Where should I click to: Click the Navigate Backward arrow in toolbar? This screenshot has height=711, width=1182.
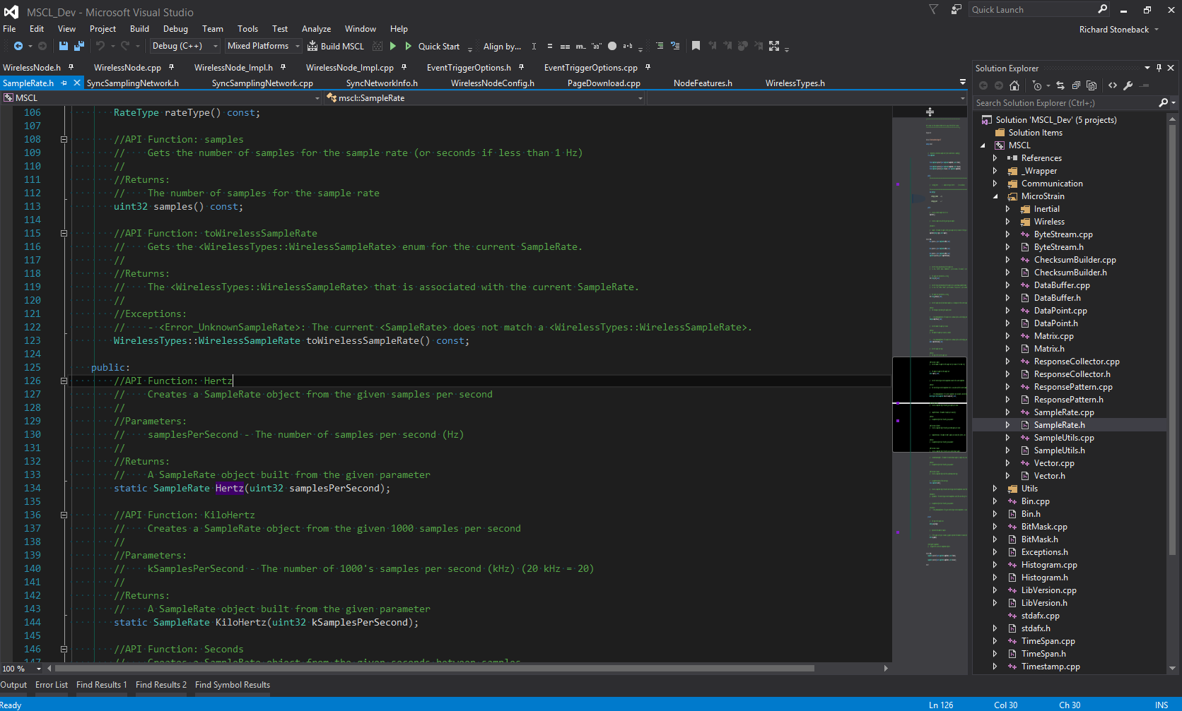pyautogui.click(x=18, y=46)
